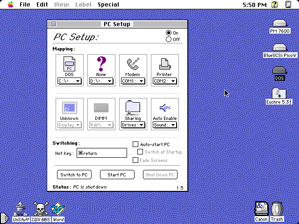Enable Auto-start PC checkbox
Viewport: 299px width, 224px height.
(135, 144)
